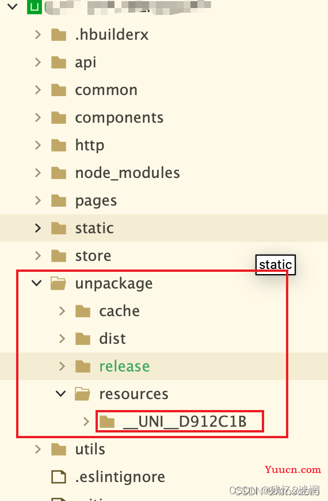Select the pages folder label

96,200
